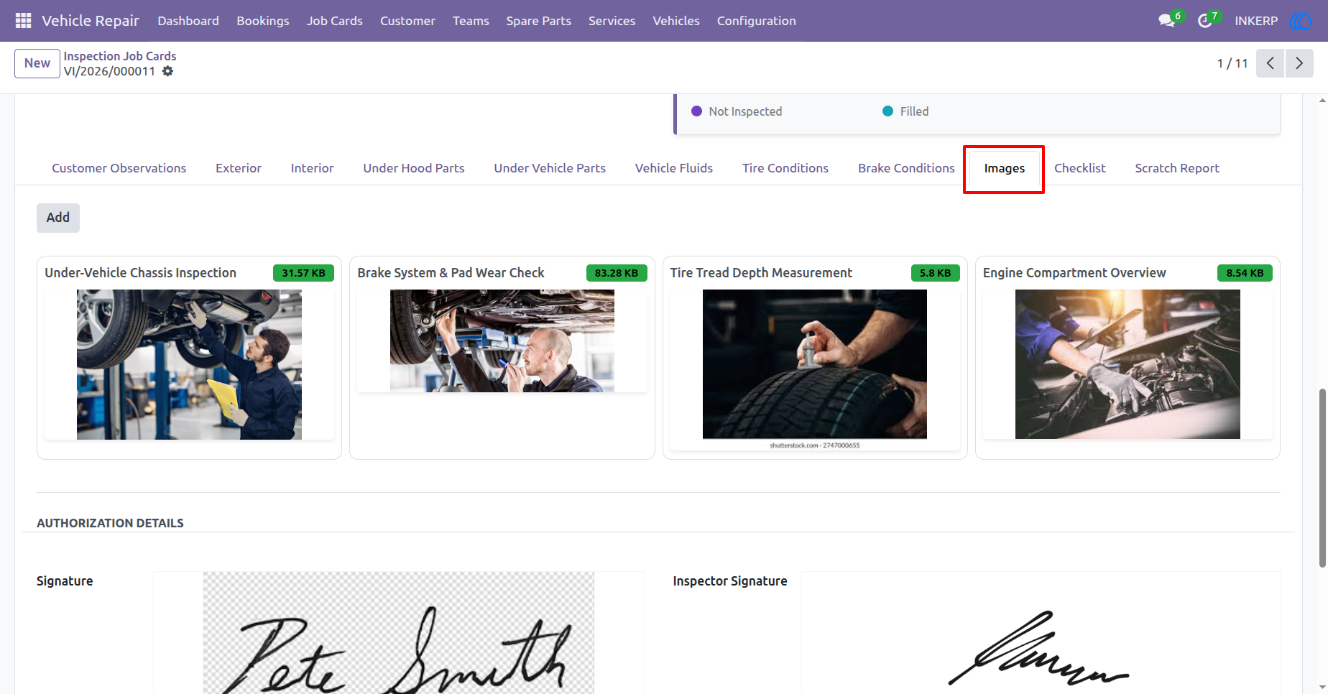The width and height of the screenshot is (1328, 694).
Task: Switch to the Interior tab
Action: click(312, 168)
